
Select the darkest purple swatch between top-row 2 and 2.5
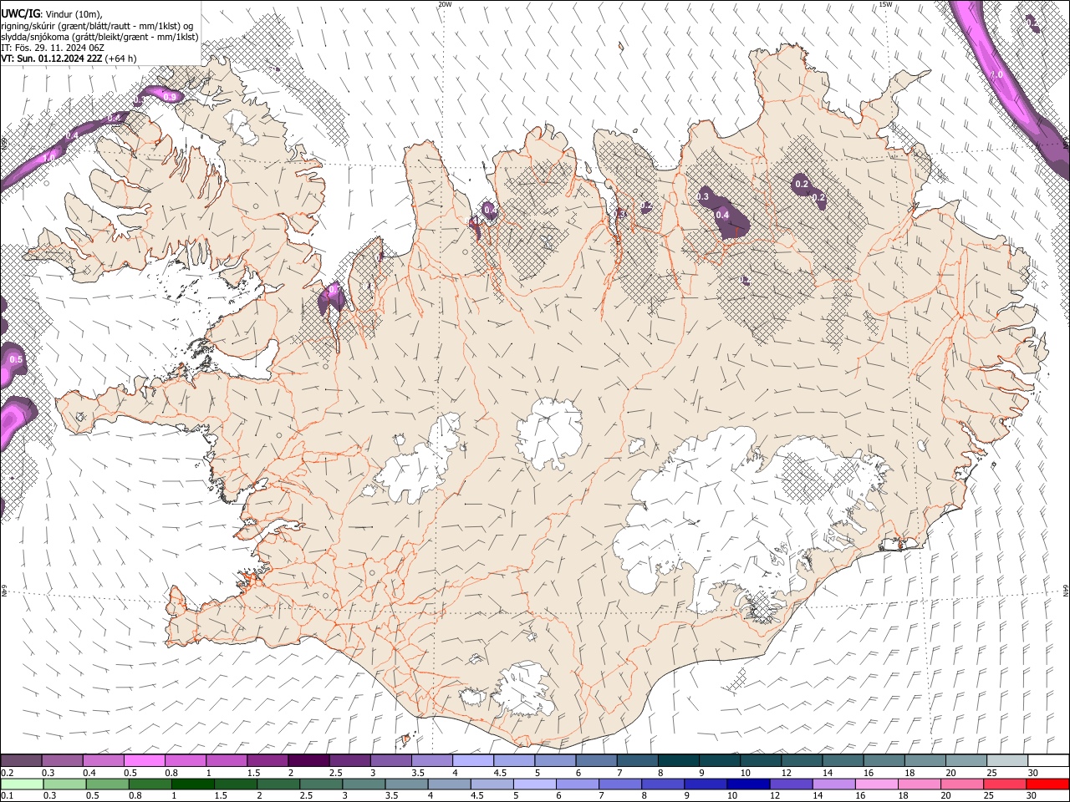click(308, 761)
